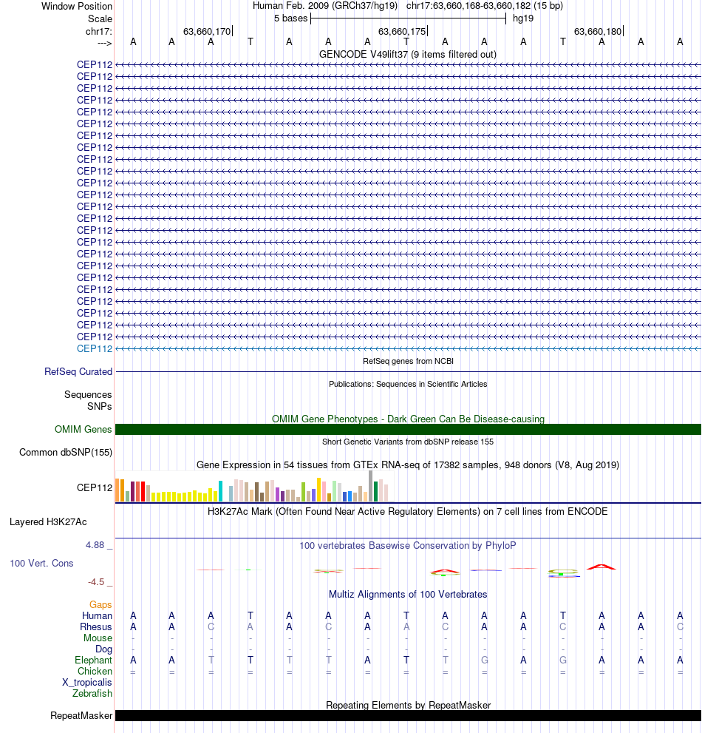
Task: Click the Scale track label
Action: click(x=100, y=18)
